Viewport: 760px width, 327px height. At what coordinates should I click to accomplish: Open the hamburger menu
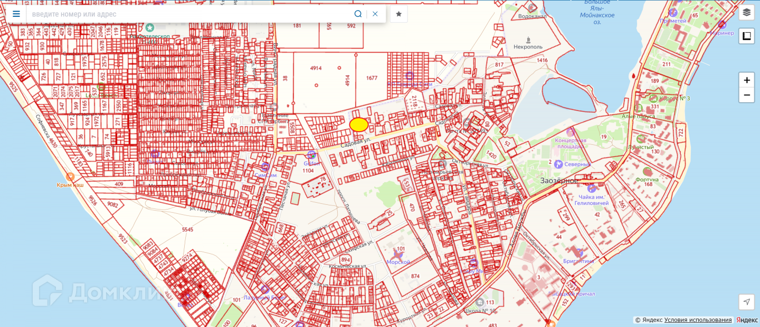pyautogui.click(x=16, y=14)
